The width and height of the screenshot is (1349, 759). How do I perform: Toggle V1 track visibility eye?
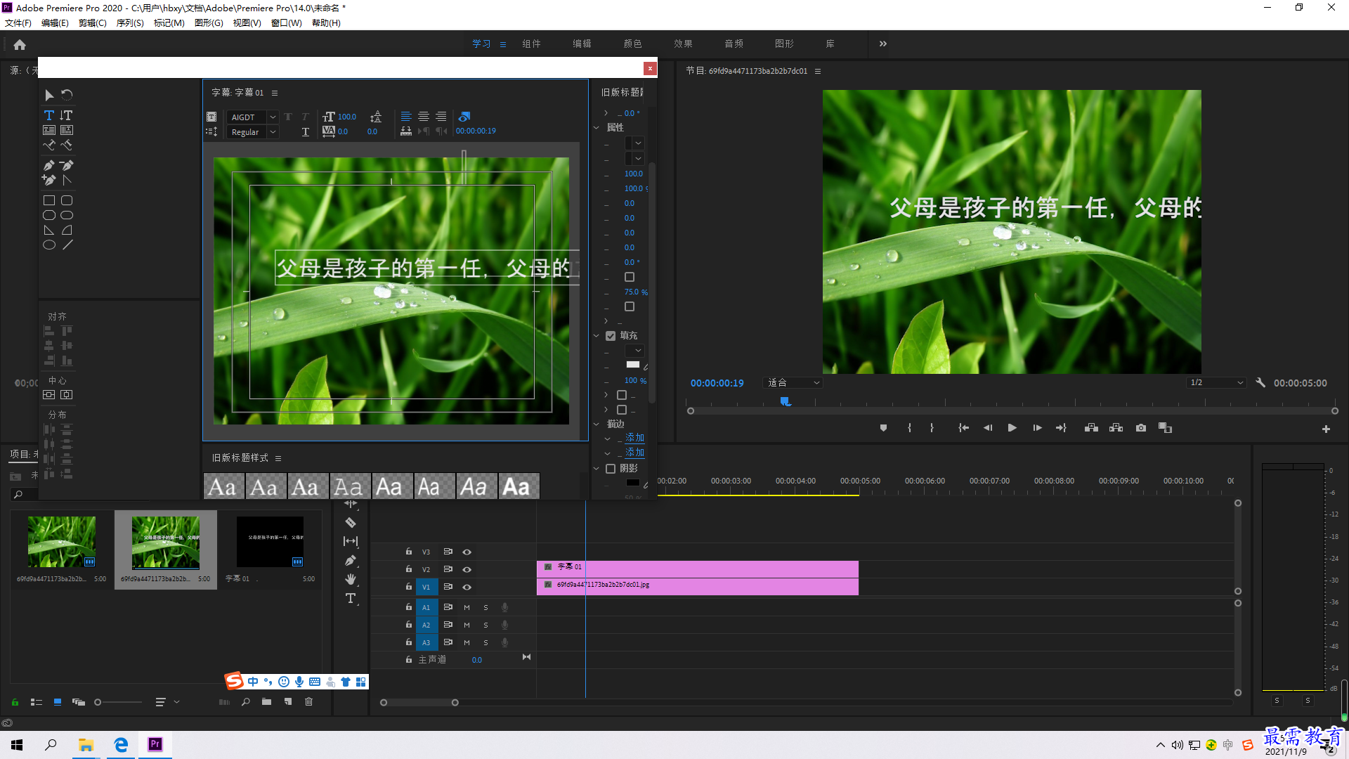(467, 587)
